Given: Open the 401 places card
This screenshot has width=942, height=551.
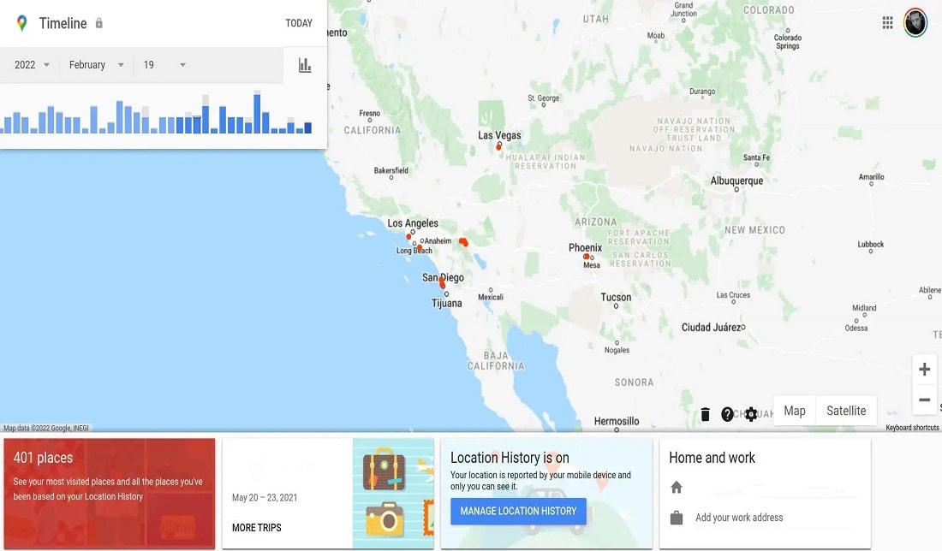Looking at the screenshot, I should coord(110,493).
